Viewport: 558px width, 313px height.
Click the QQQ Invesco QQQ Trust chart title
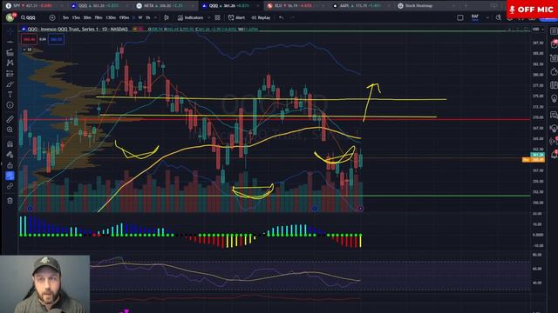tap(78, 29)
